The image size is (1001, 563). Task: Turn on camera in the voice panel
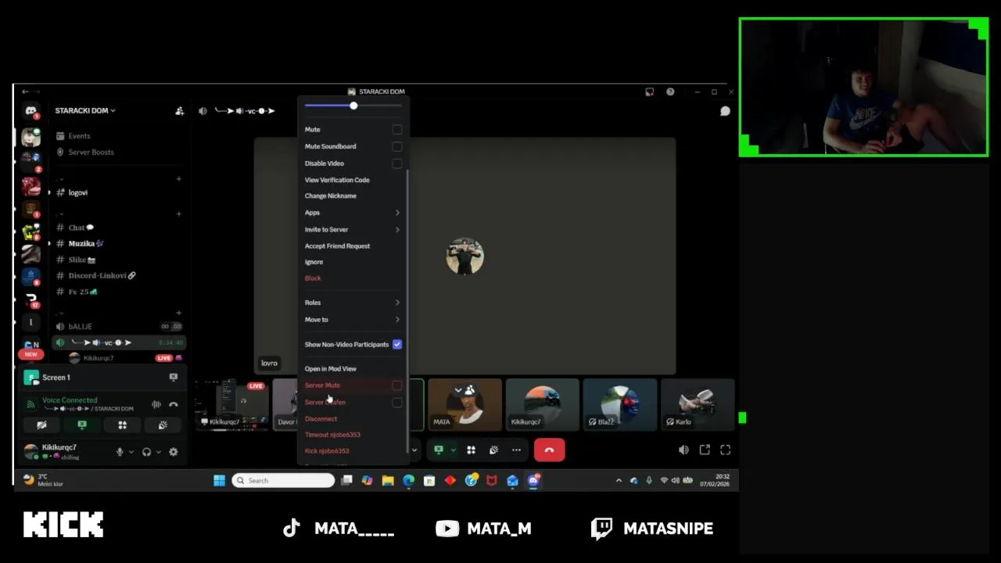41,425
